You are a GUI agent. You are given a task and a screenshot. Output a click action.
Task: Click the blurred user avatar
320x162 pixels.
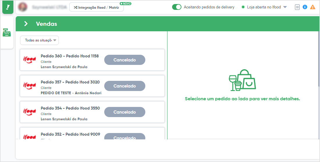point(23,7)
